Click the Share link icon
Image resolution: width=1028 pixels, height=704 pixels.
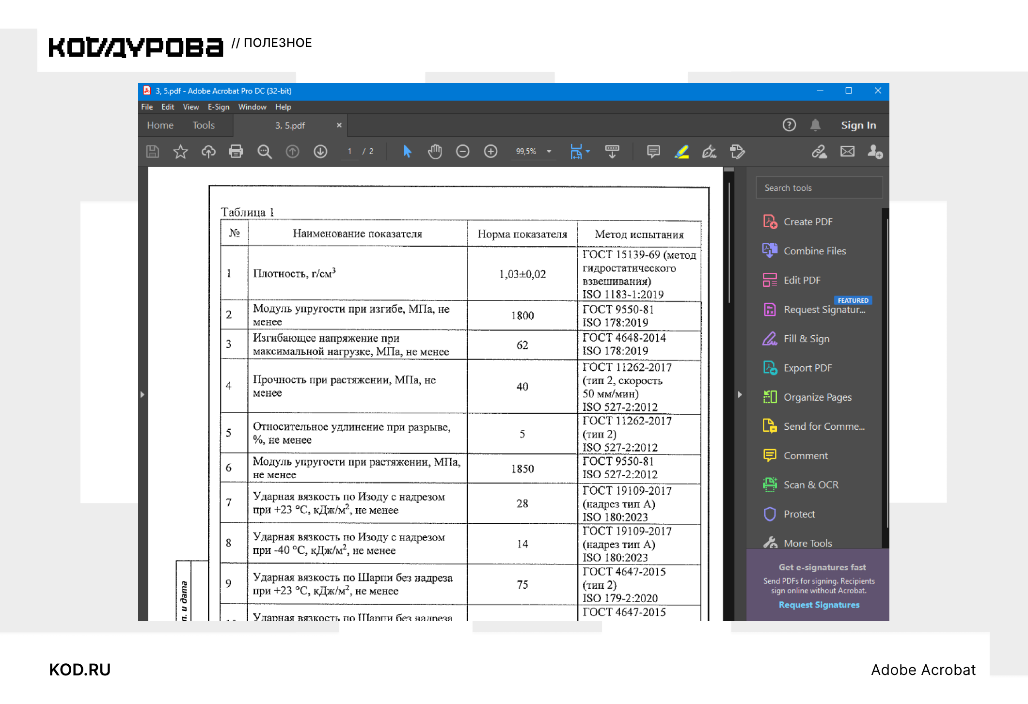[x=820, y=152]
